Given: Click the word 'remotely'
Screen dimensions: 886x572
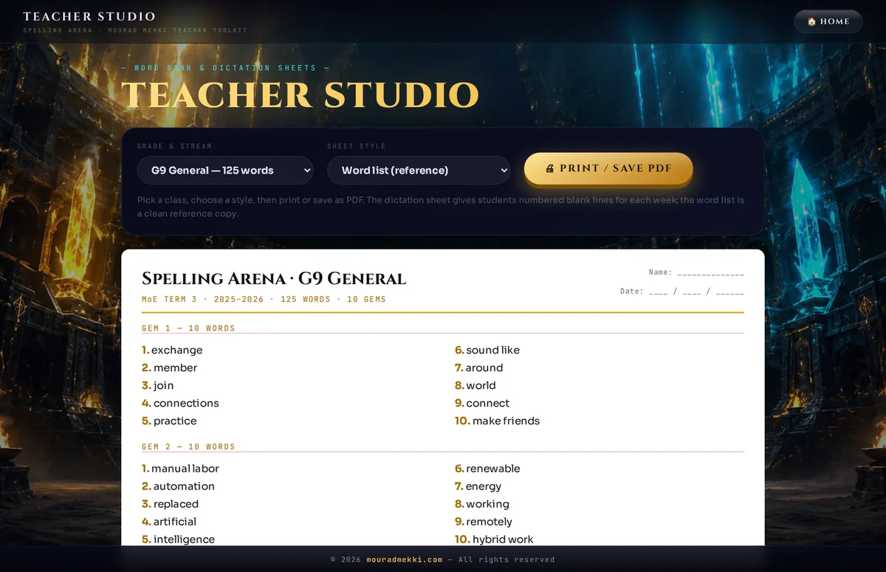Looking at the screenshot, I should tap(489, 522).
